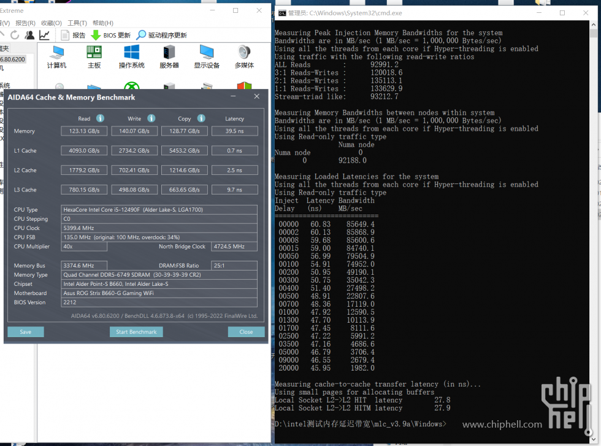Click the CPU FSB value 135.0 MHz

point(159,237)
